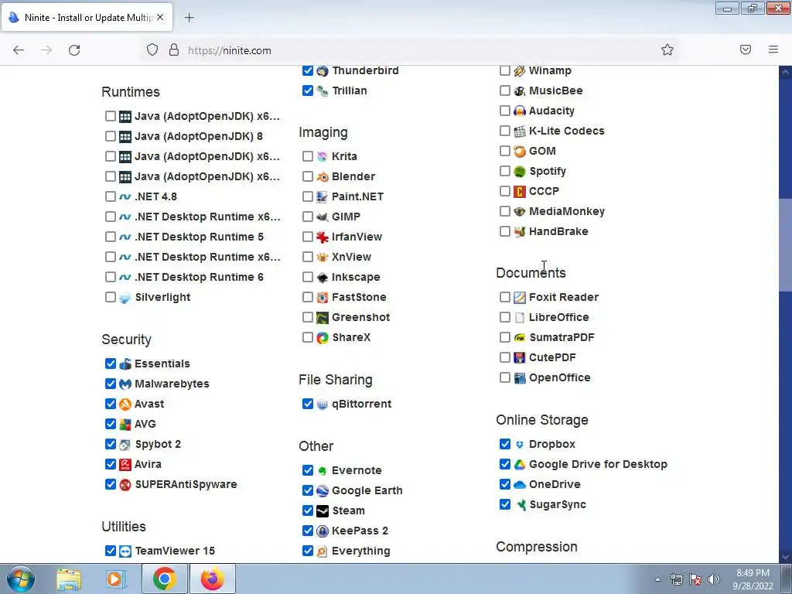Reload the Ninite page
This screenshot has width=792, height=594.
(x=74, y=50)
